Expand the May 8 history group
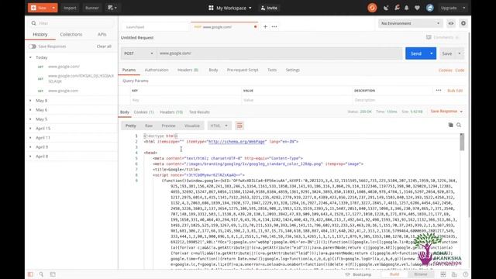The image size is (496, 279). (x=30, y=101)
